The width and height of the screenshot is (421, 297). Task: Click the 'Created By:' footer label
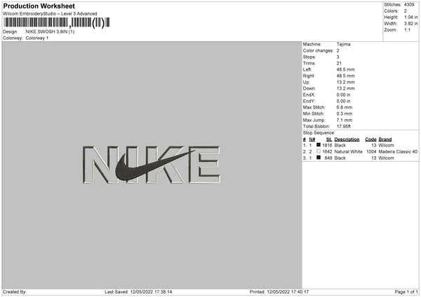click(x=15, y=291)
